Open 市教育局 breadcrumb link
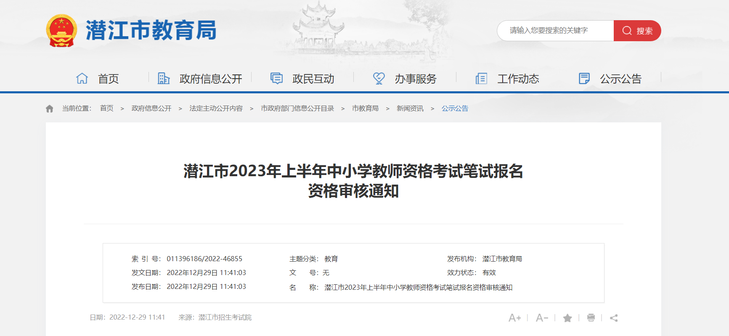 coord(365,108)
